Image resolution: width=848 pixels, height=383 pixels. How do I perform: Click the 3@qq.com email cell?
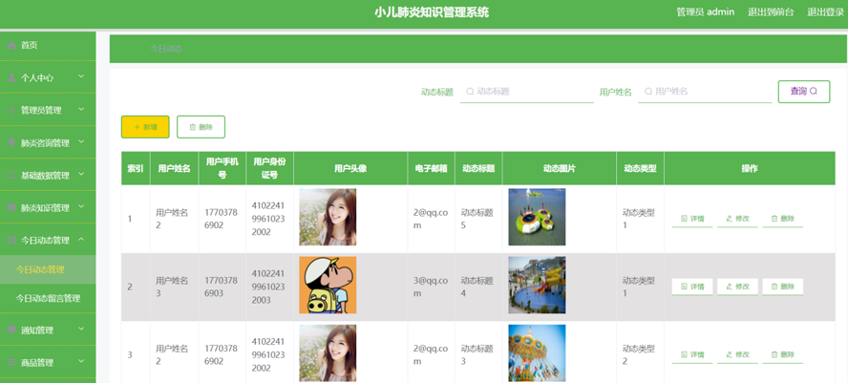[431, 287]
